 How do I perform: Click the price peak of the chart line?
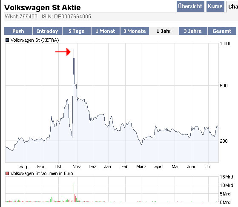click(74, 50)
